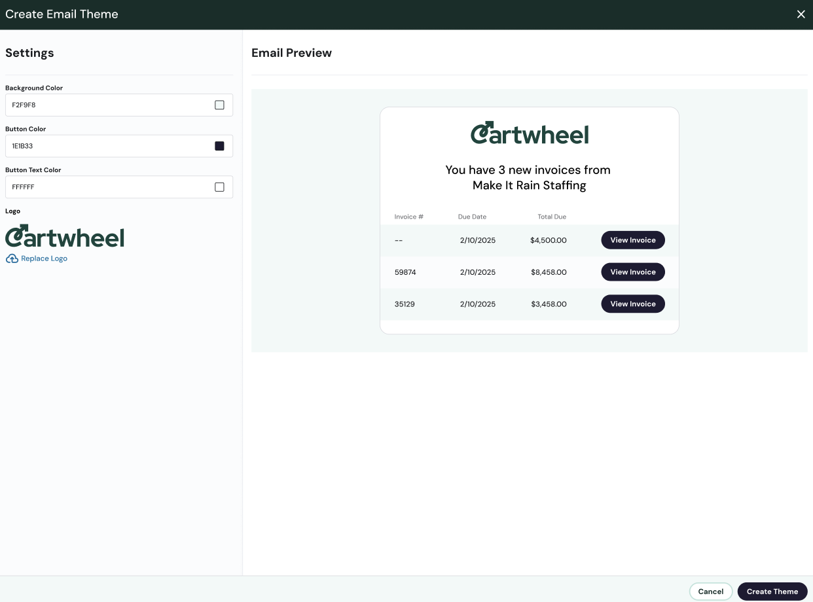Screen dimensions: 813x602
Task: Open the Background Color swatch picker
Action: pyautogui.click(x=219, y=105)
